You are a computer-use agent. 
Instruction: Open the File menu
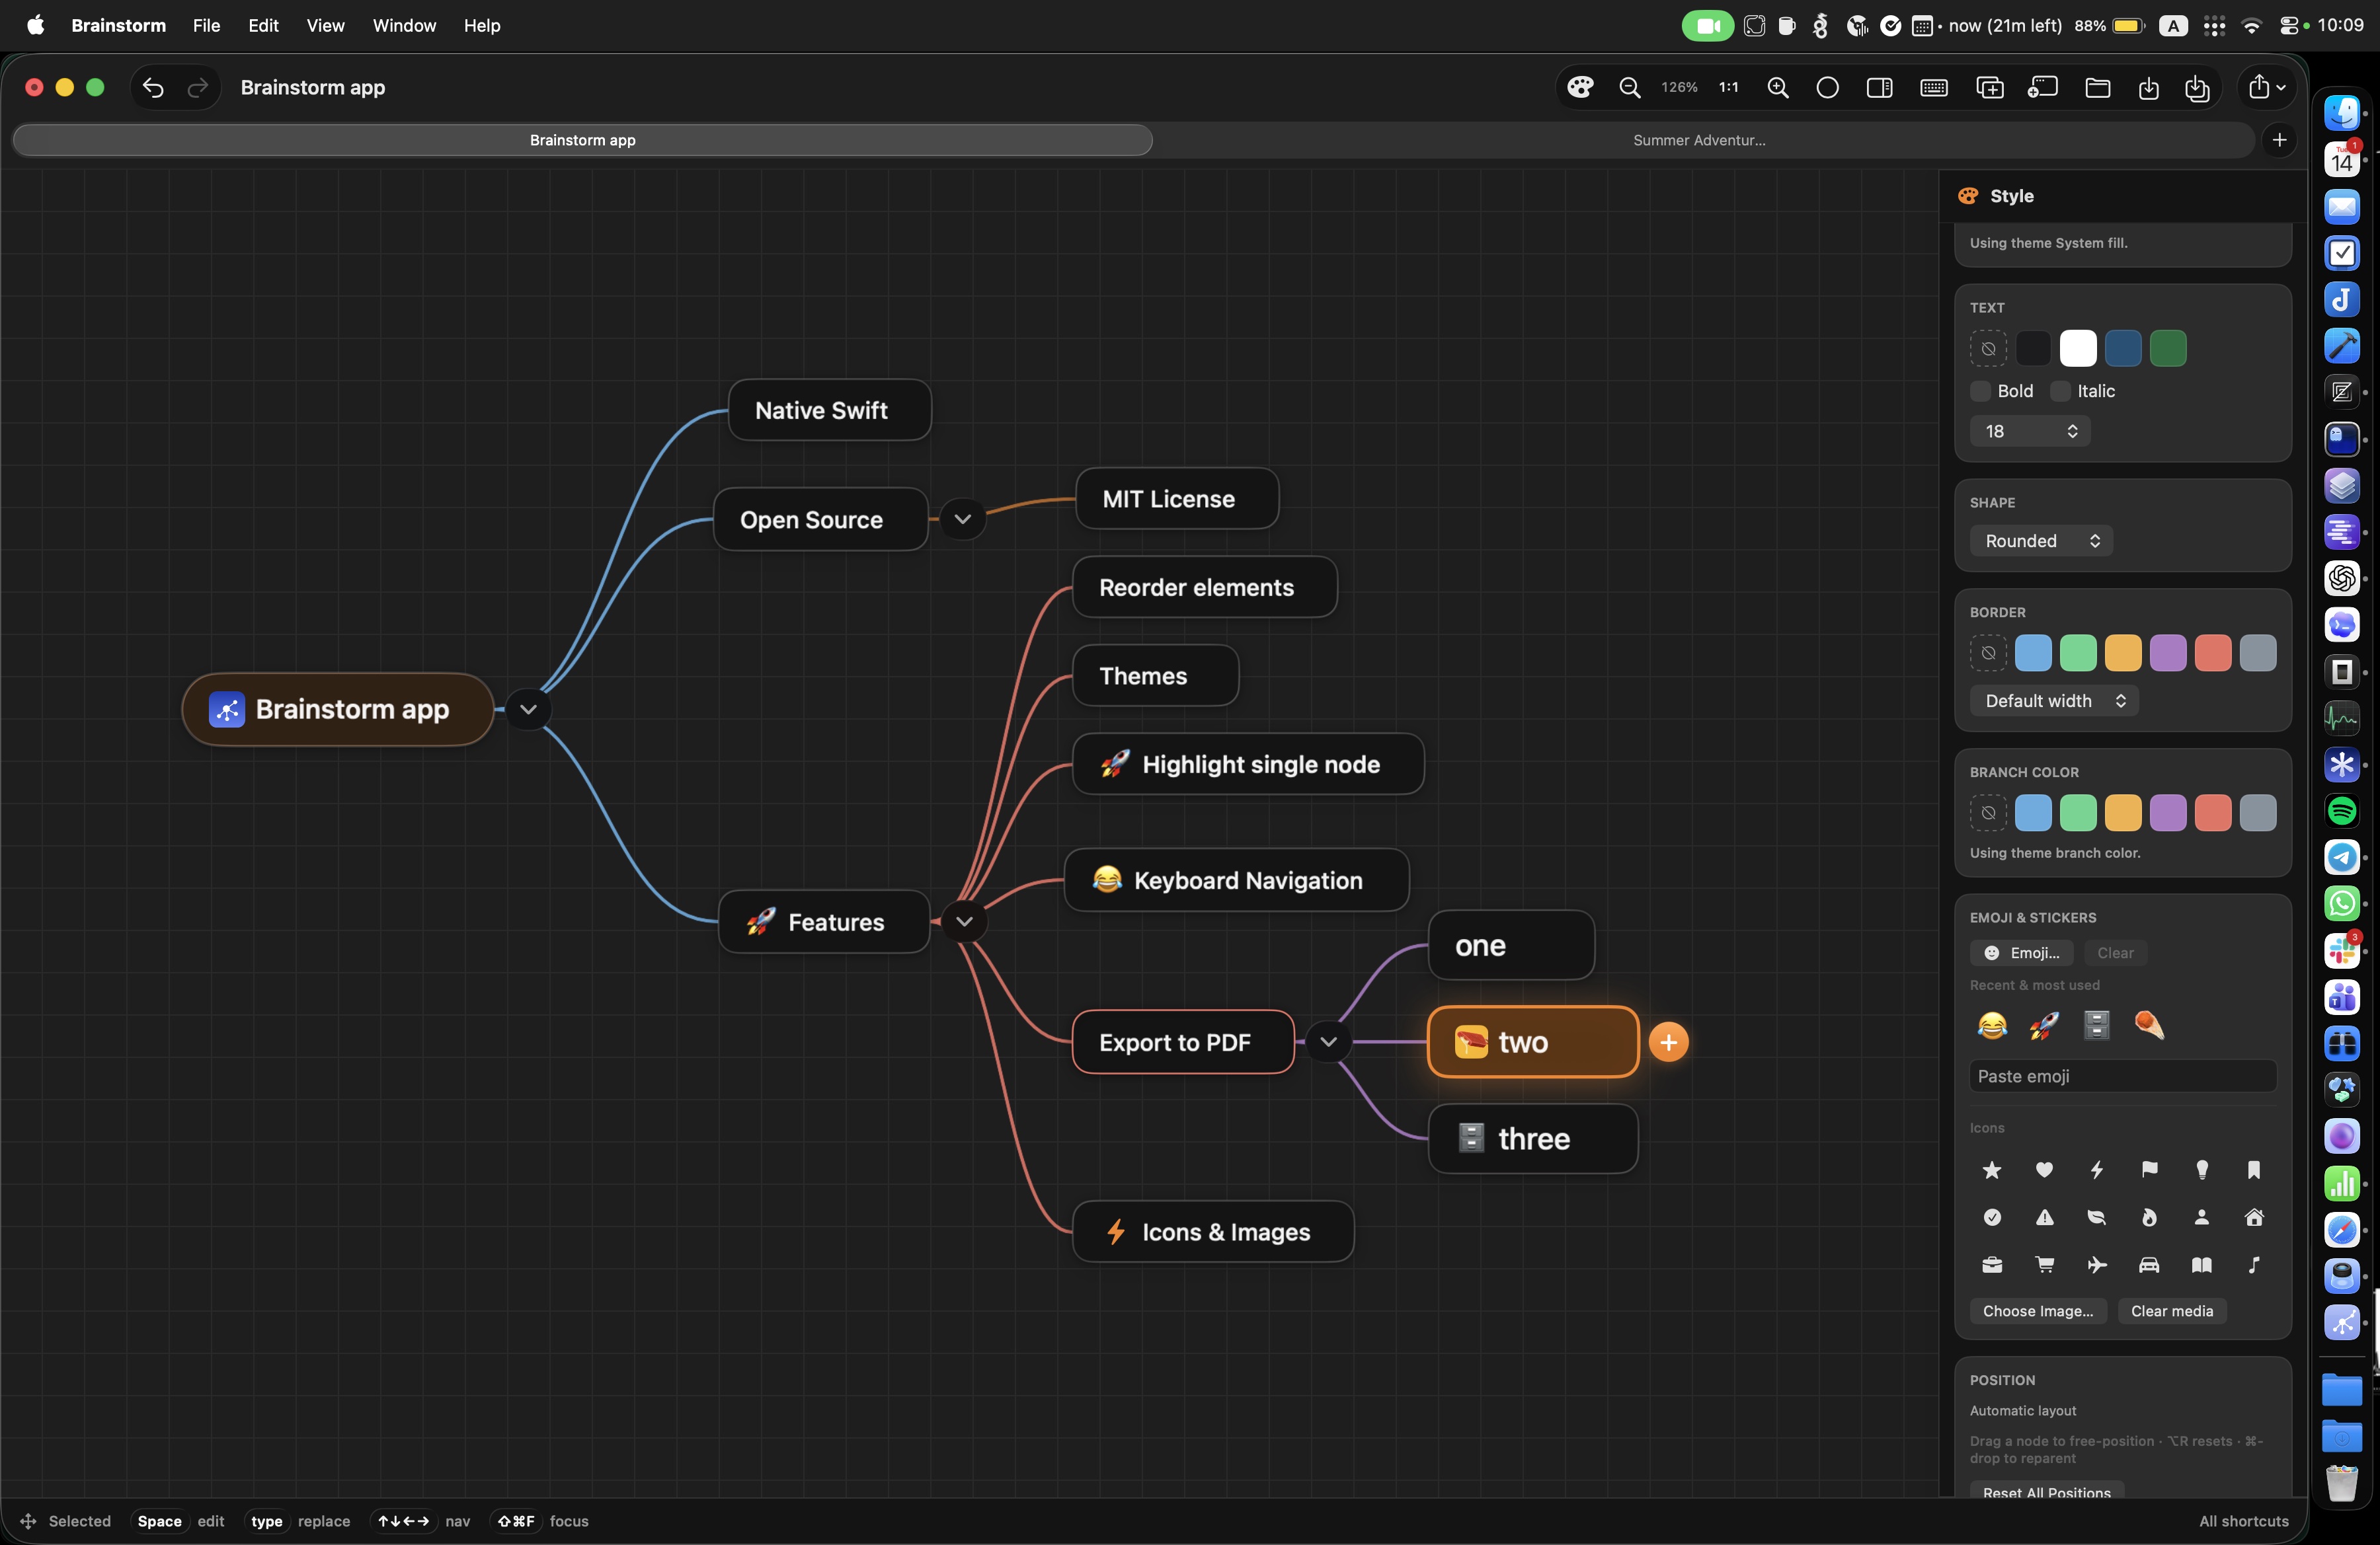(x=206, y=26)
